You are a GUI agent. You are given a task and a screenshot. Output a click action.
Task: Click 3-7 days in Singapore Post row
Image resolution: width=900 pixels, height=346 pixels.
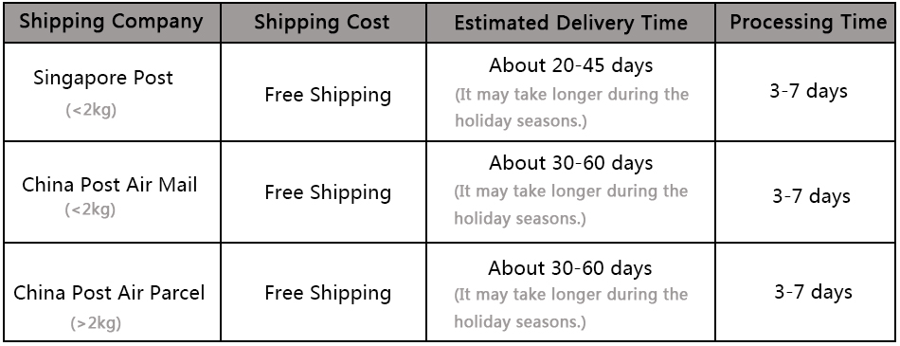pos(808,91)
